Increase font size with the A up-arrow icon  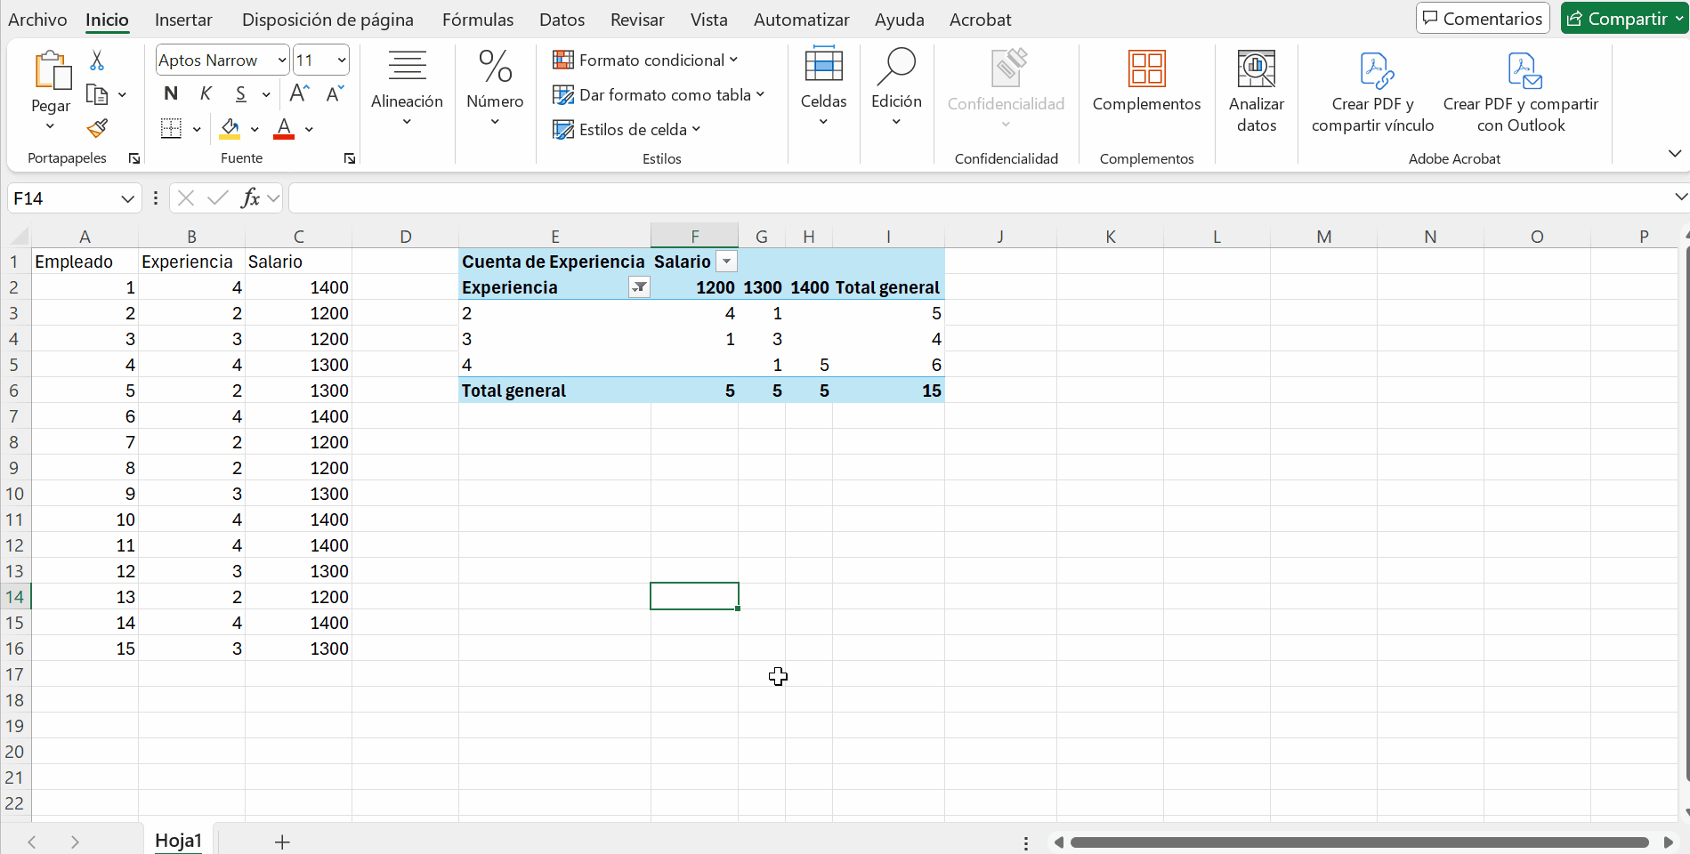coord(300,93)
